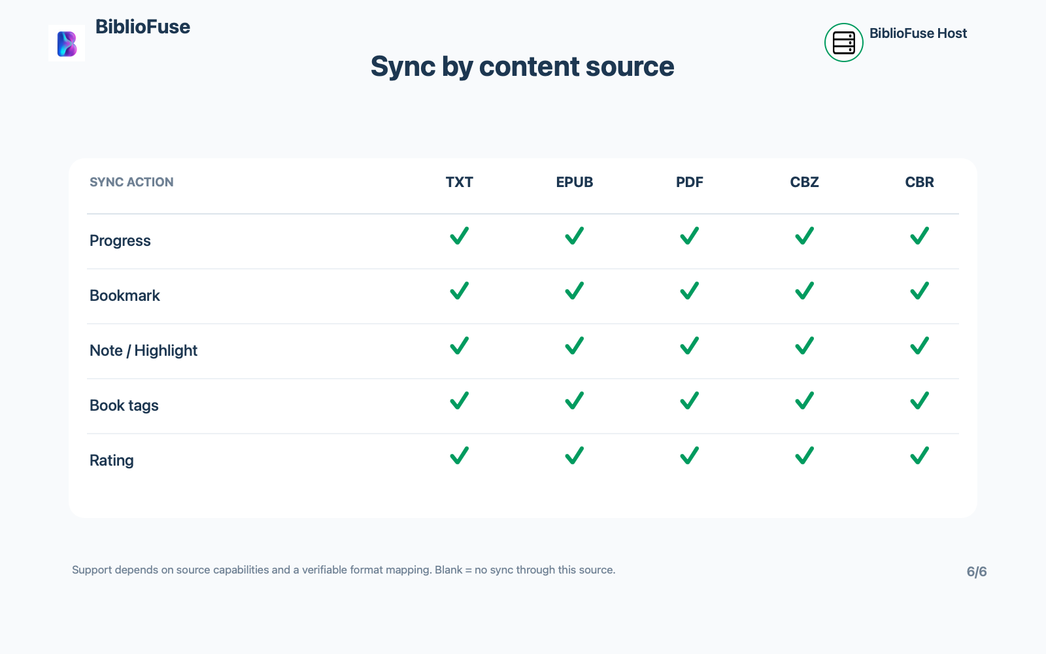Select the EPUB column header
Screen dimensions: 1046x654
pyautogui.click(x=575, y=182)
